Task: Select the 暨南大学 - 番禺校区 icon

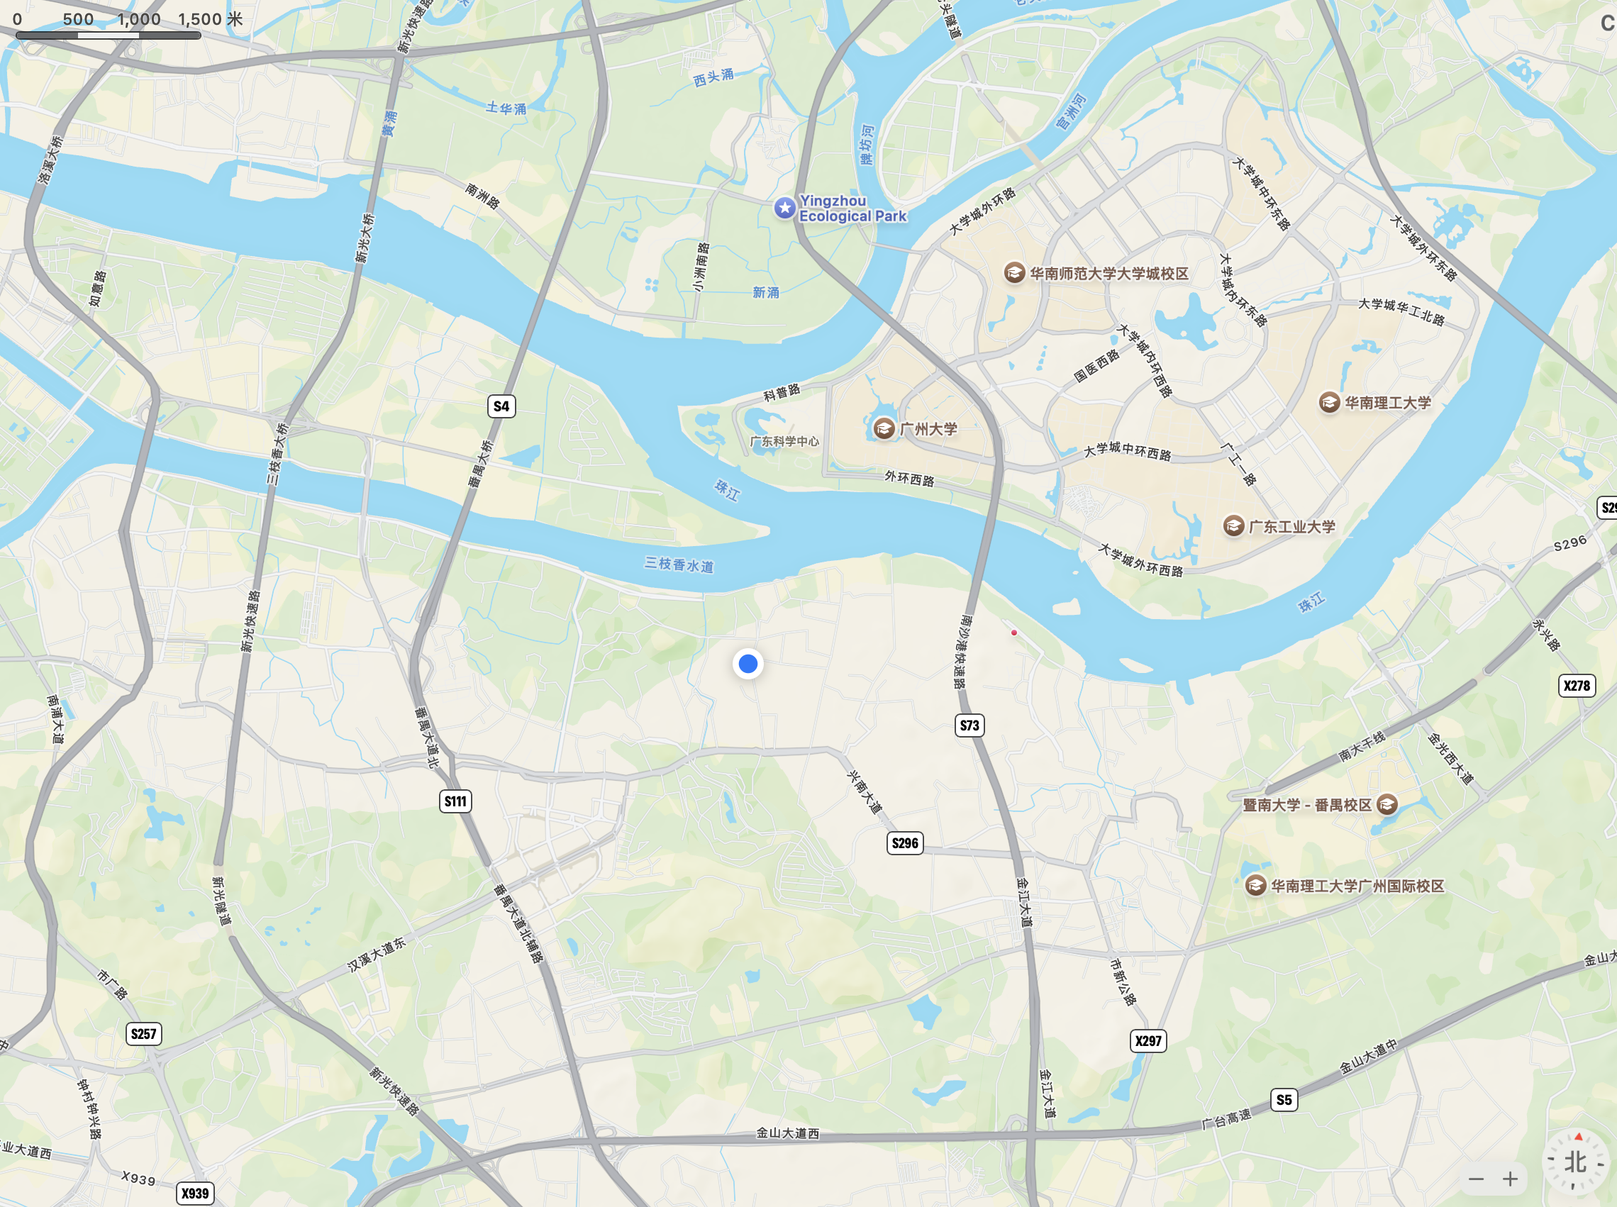Action: (x=1387, y=804)
